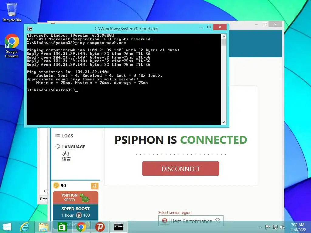
Task: Open File Explorer from the taskbar
Action: point(43,227)
